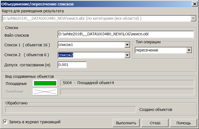This screenshot has height=129, width=199.
Task: Click the empty Линейные object name field
Action: (x=127, y=92)
